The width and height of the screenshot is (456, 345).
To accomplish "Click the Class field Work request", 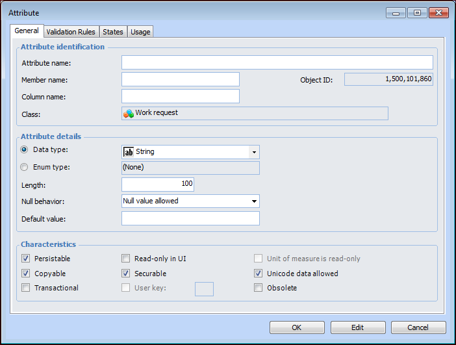I will [x=255, y=114].
